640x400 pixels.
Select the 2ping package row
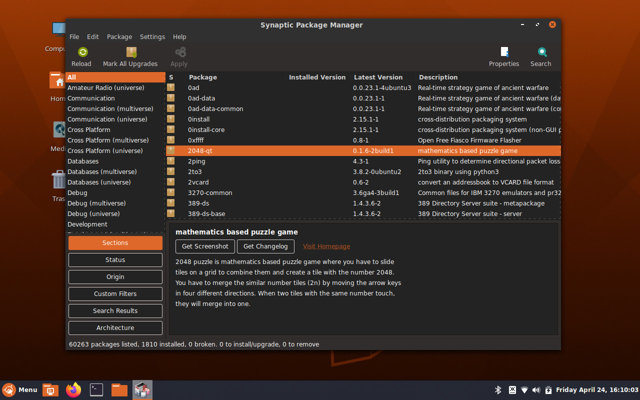pos(363,161)
